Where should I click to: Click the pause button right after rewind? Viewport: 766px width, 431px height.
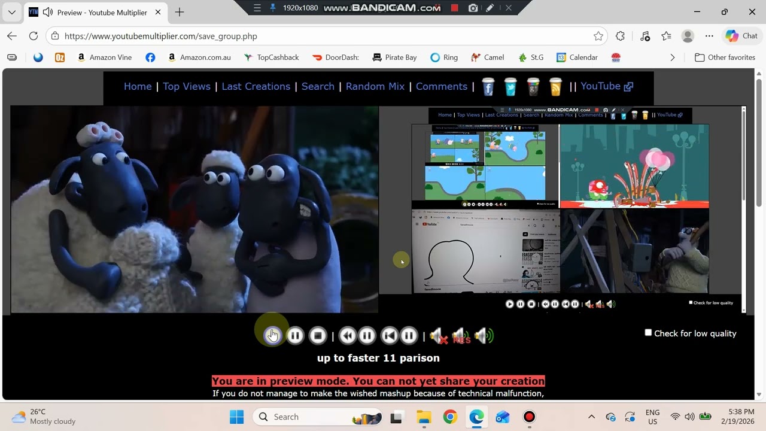(x=367, y=336)
